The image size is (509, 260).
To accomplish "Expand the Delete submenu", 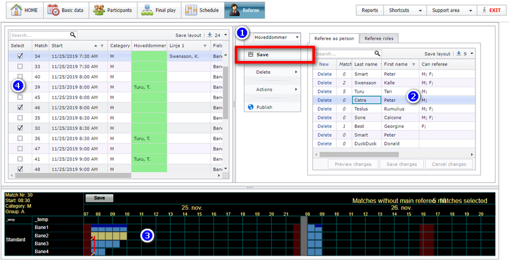I will (272, 72).
